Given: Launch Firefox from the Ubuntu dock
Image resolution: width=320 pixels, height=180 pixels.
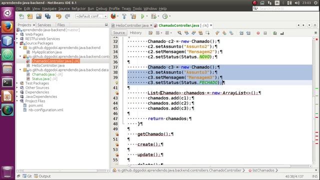Looking at the screenshot, I should [7, 27].
